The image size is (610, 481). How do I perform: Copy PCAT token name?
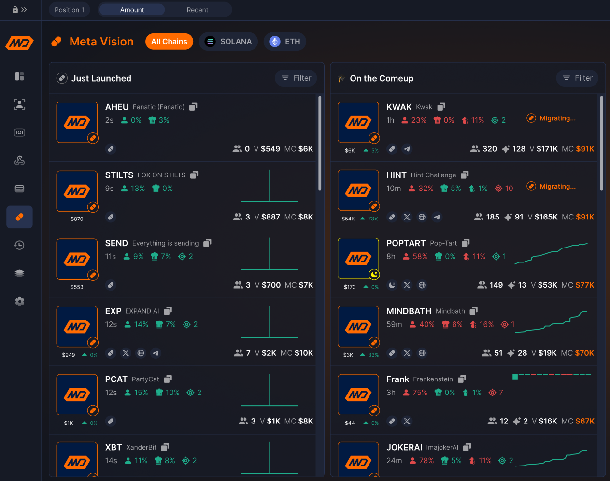[x=168, y=379]
